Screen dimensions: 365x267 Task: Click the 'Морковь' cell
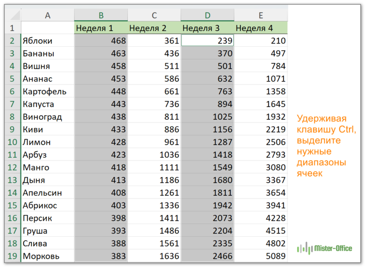coord(47,256)
